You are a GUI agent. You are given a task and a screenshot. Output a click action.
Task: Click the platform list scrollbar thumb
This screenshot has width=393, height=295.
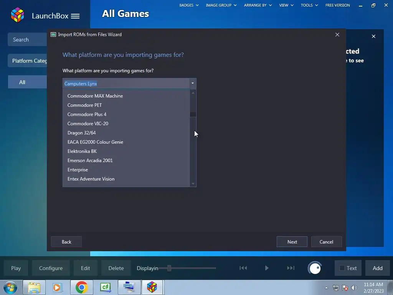(x=193, y=114)
